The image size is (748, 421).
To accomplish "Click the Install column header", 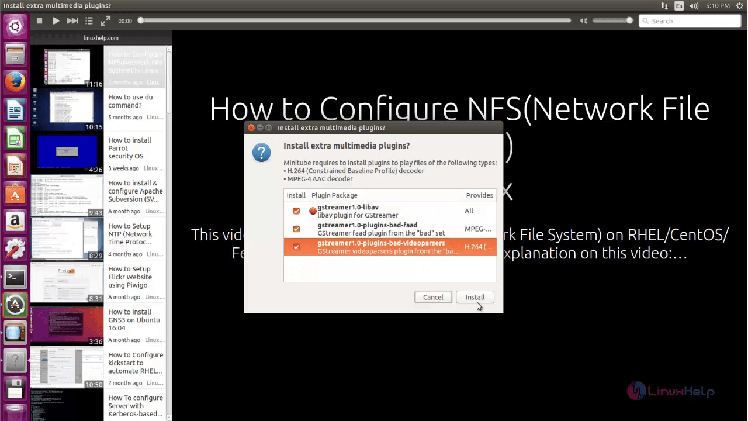I will point(296,195).
